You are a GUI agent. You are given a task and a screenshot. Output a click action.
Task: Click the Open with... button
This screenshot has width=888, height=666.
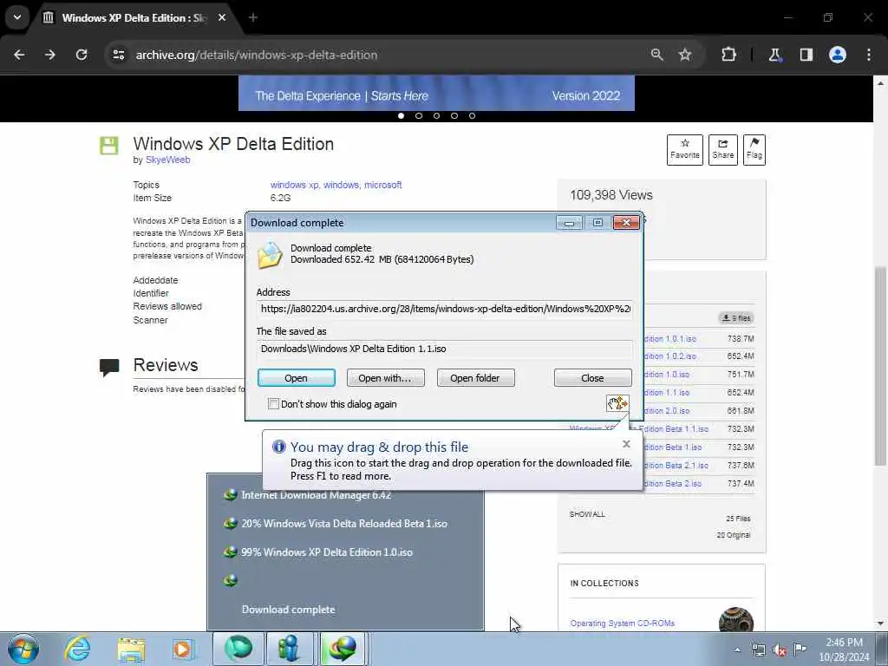coord(385,378)
